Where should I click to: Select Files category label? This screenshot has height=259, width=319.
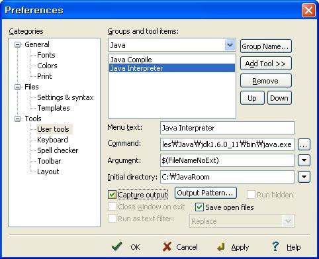tap(32, 87)
